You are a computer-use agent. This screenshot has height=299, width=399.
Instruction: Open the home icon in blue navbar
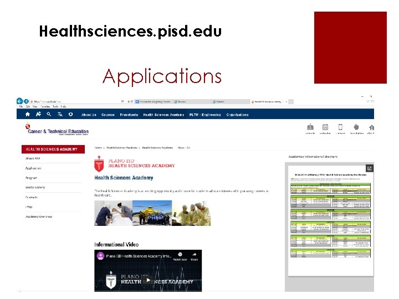click(28, 115)
